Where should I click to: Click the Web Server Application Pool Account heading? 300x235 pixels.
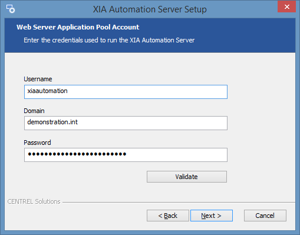(x=78, y=27)
